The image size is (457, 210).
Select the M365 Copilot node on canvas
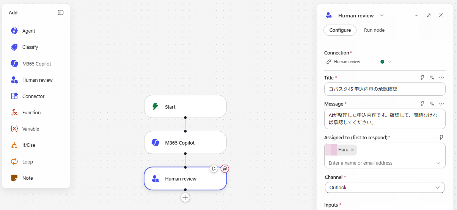tap(185, 143)
